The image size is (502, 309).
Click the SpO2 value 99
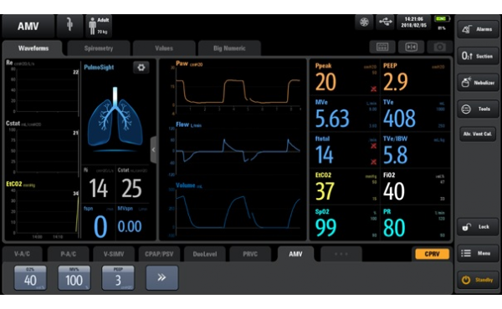[x=325, y=228]
